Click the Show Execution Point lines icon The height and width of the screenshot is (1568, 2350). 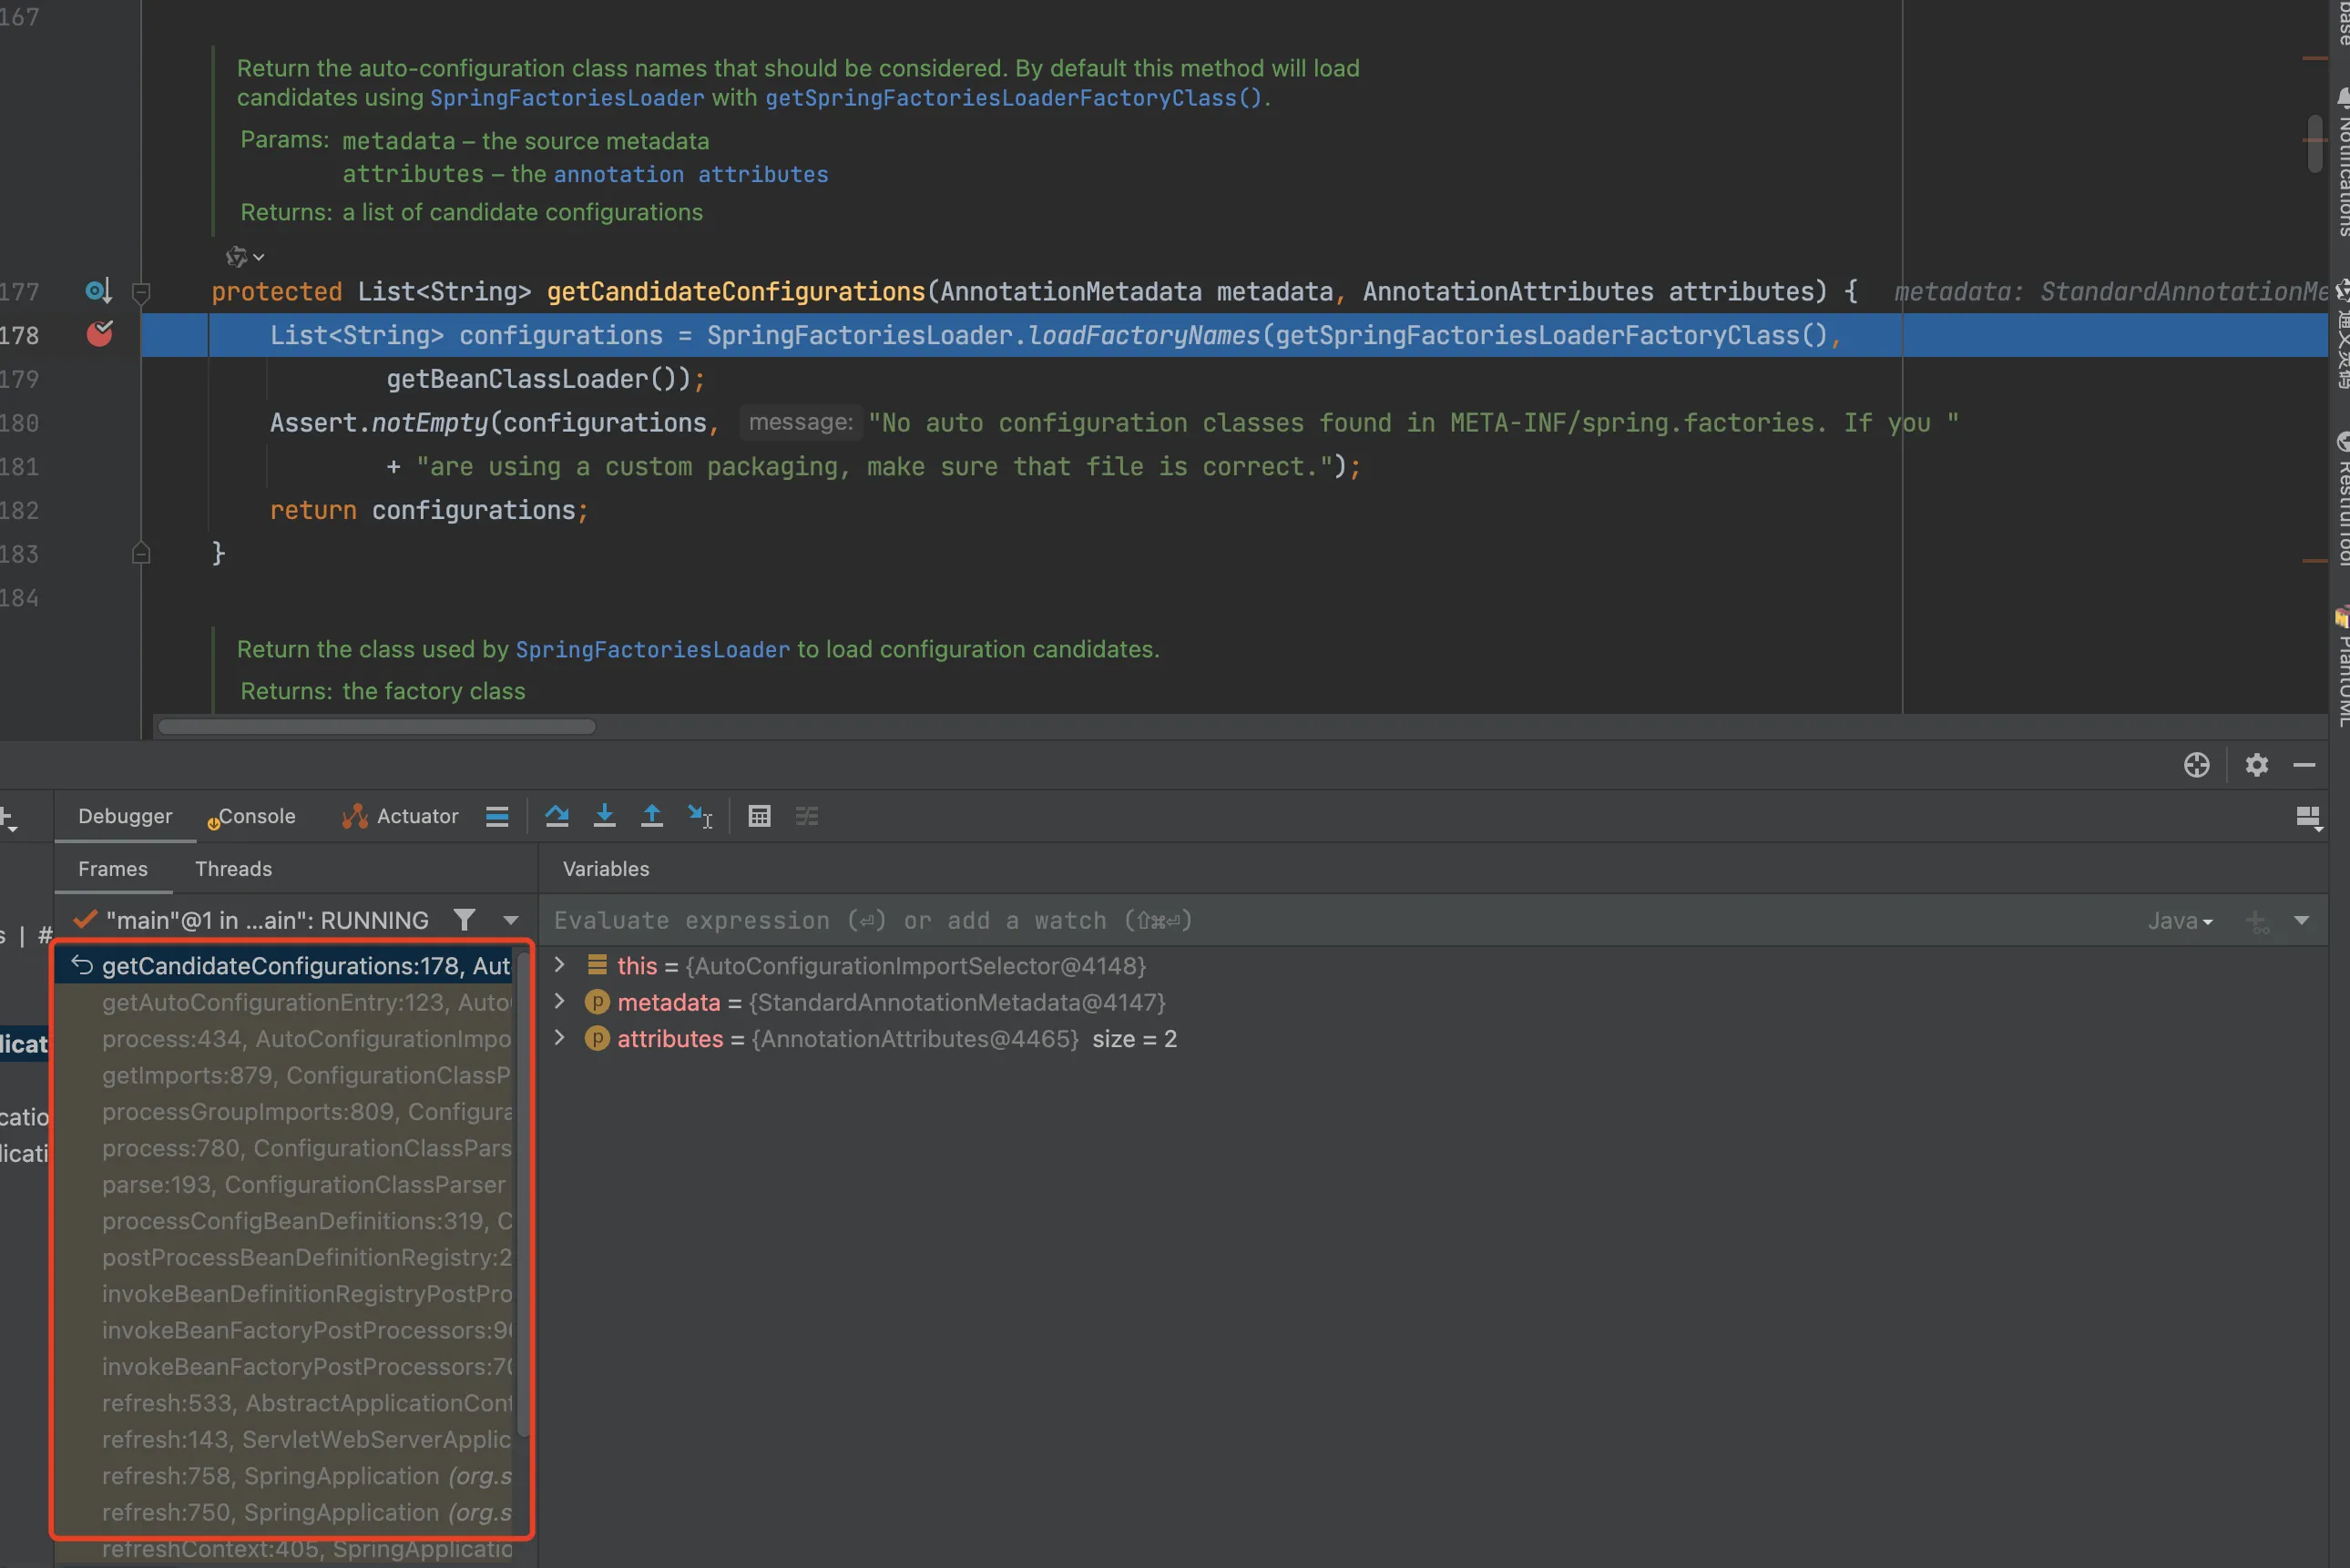[x=497, y=816]
